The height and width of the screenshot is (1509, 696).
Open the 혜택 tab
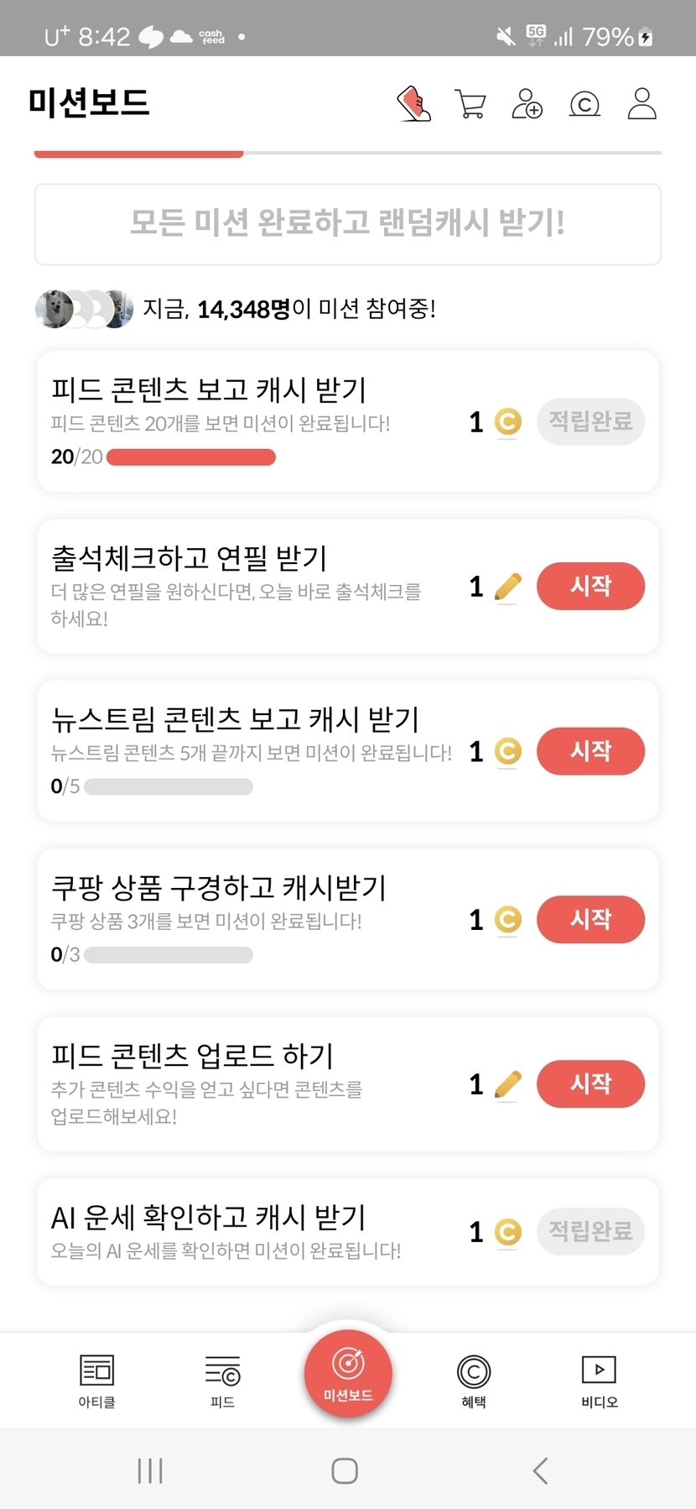tap(474, 1381)
